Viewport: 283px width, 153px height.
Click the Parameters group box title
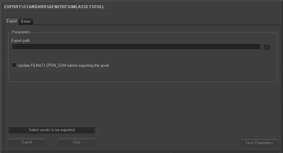[21, 32]
